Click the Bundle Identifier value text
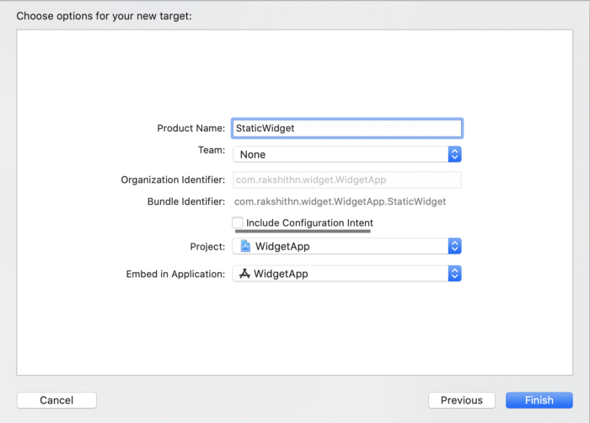590x423 pixels. click(340, 201)
